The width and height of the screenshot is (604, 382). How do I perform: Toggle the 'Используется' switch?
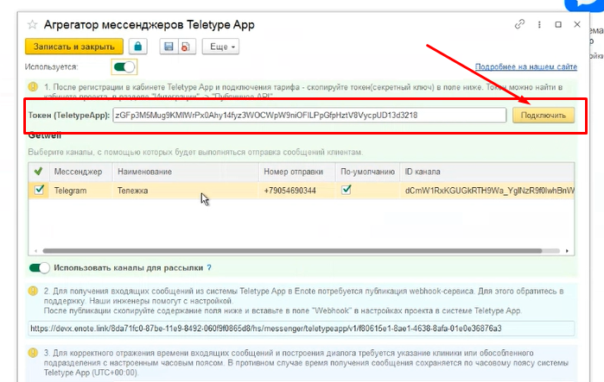tap(125, 66)
